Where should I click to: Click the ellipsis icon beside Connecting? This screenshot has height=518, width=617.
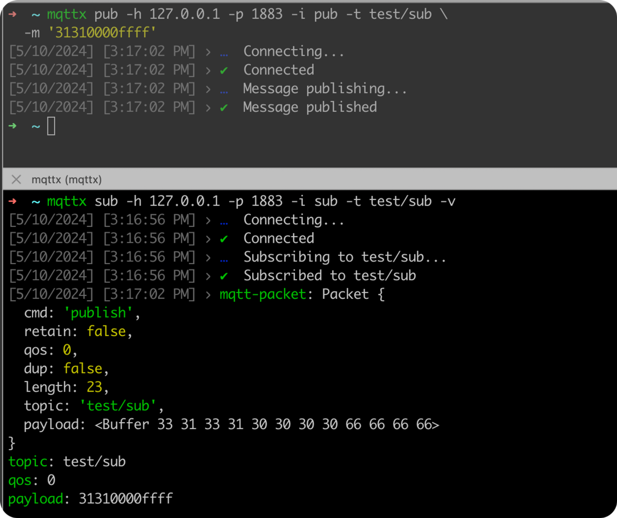[x=224, y=51]
